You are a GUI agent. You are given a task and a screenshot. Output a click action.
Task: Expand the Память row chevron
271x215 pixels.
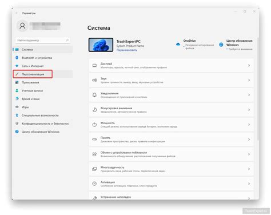click(x=249, y=140)
